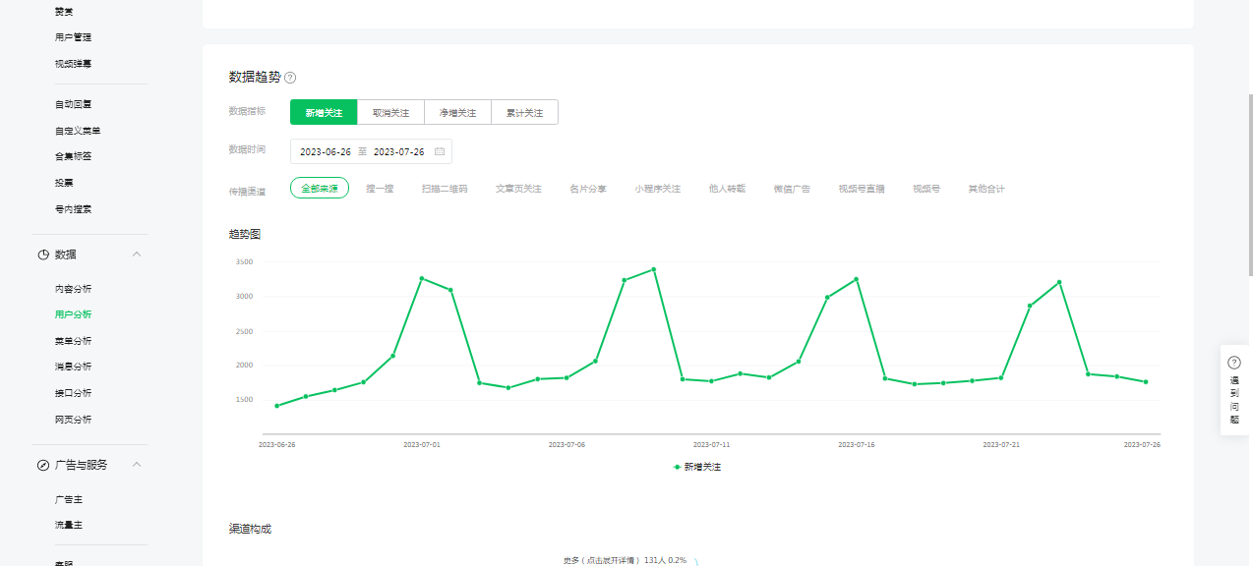The height and width of the screenshot is (566, 1253).
Task: Click the 数据 section icon in sidebar
Action: pos(43,255)
